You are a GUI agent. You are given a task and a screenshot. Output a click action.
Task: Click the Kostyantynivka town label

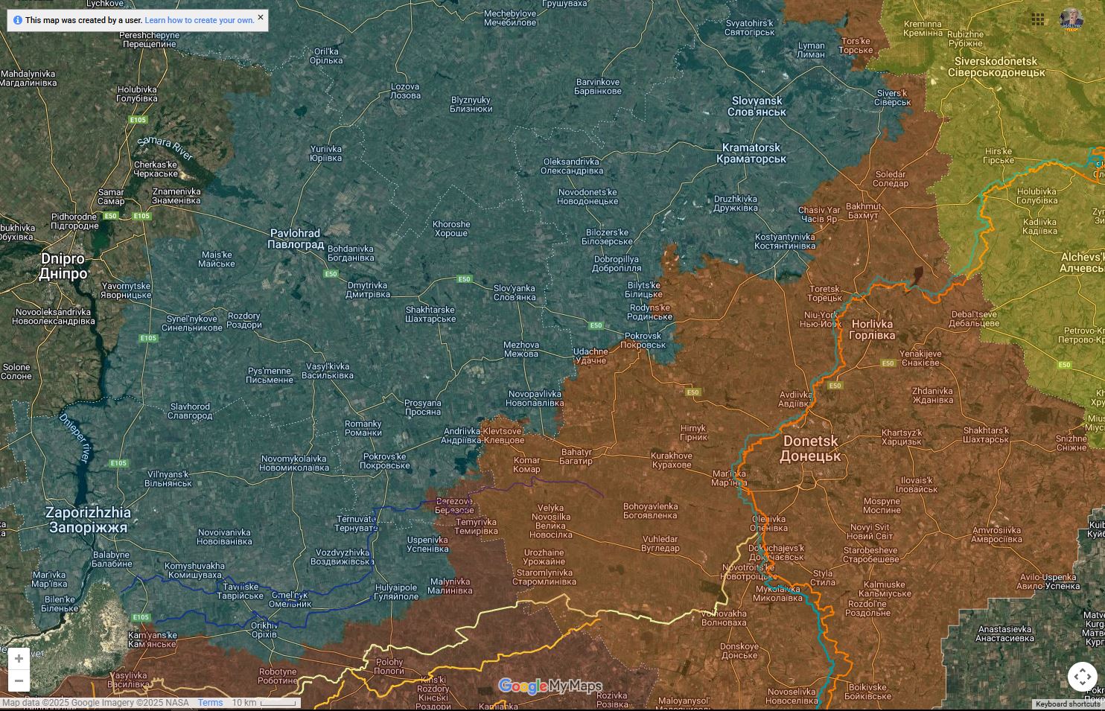785,241
